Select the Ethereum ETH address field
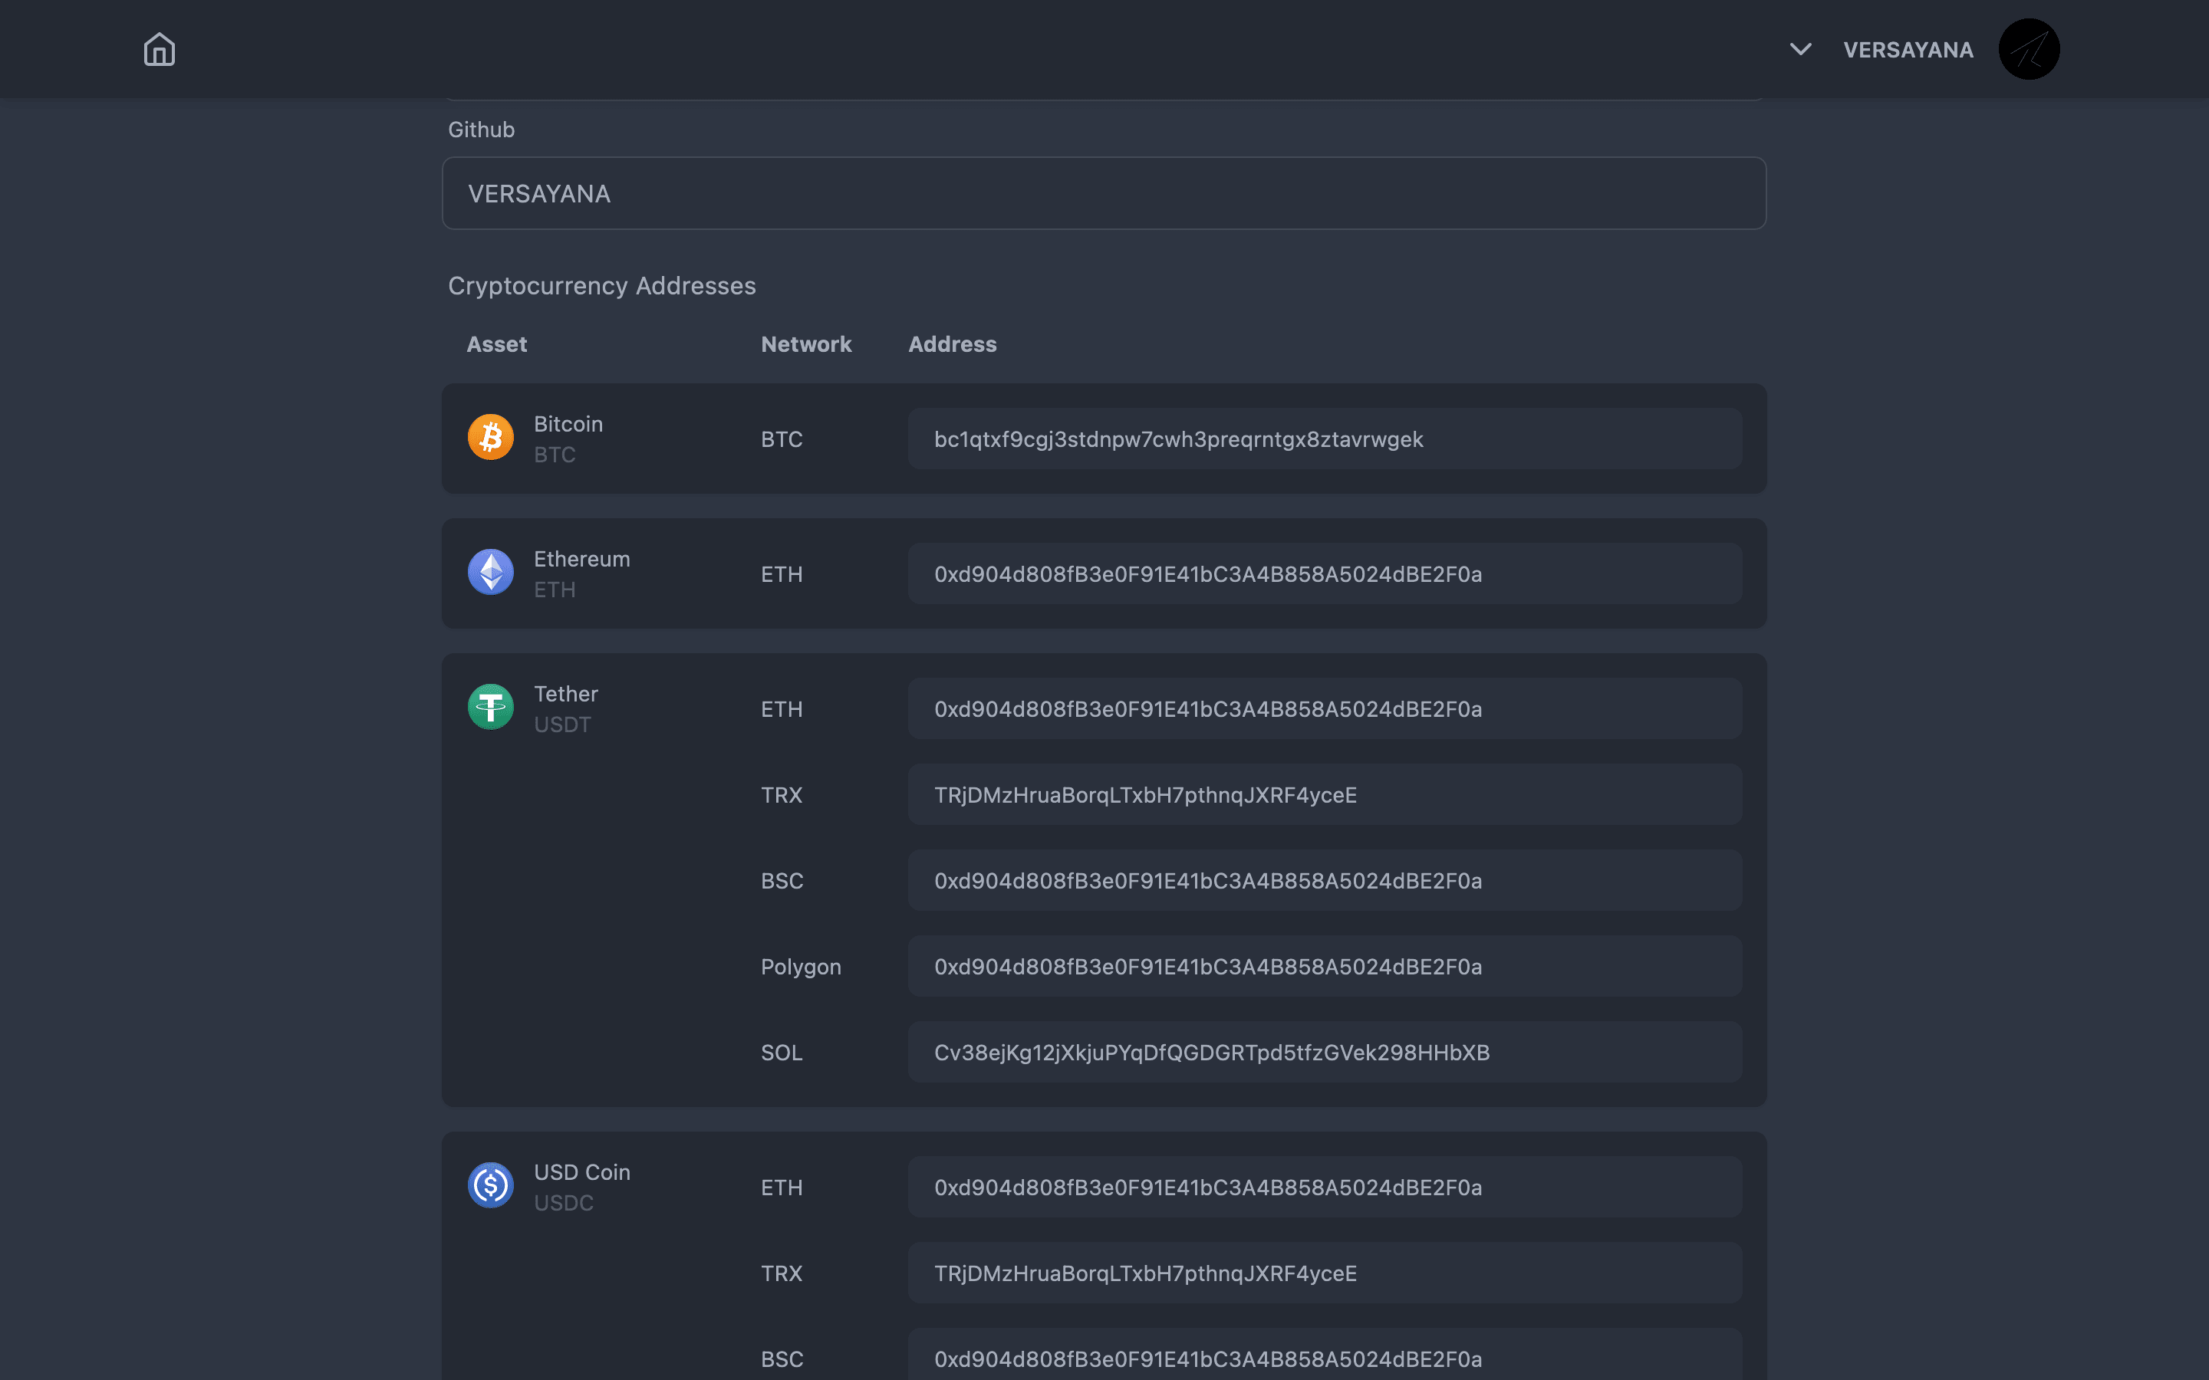This screenshot has width=2209, height=1380. [x=1324, y=574]
